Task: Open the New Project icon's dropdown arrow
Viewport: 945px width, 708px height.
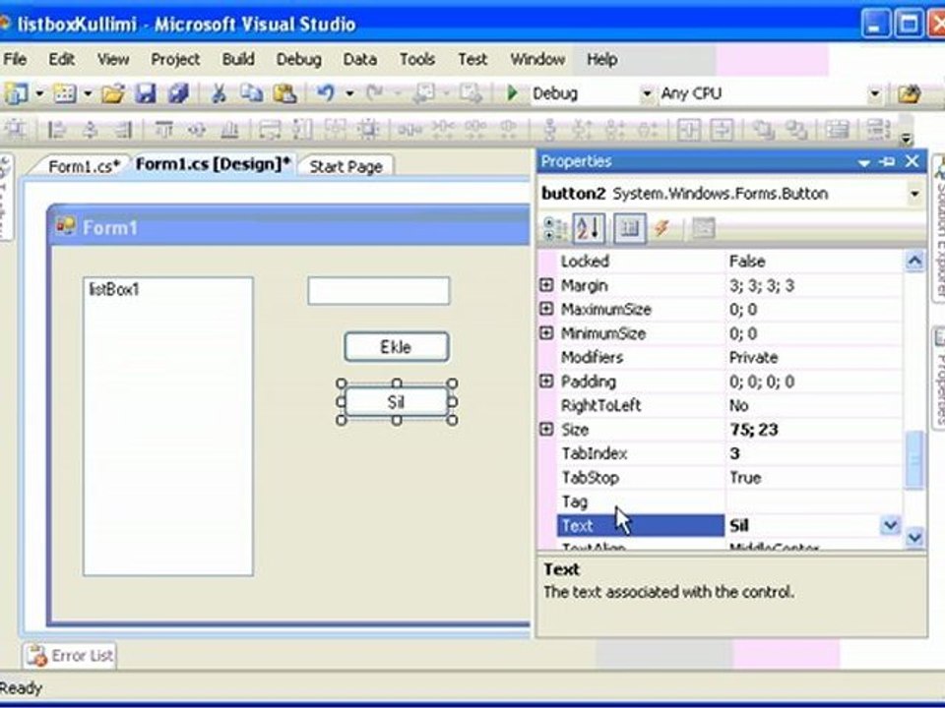Action: click(39, 93)
